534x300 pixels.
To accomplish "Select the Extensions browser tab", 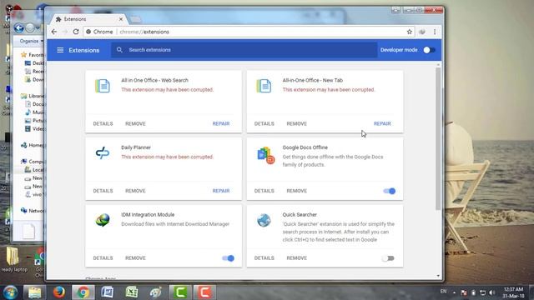I will point(89,19).
